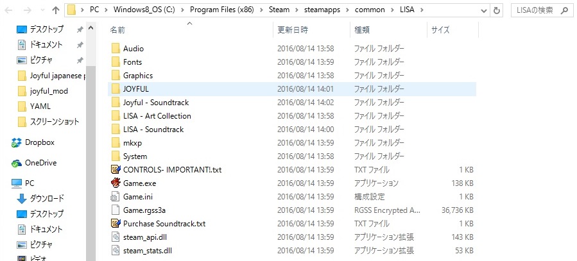
Task: Select the Fonts folder icon
Action: (x=116, y=62)
